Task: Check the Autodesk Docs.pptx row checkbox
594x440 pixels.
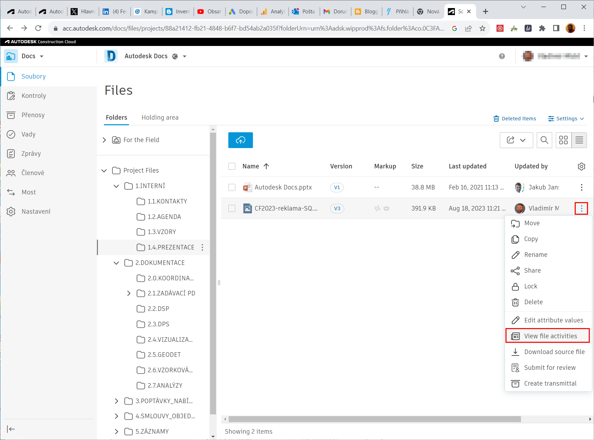Action: click(x=232, y=187)
